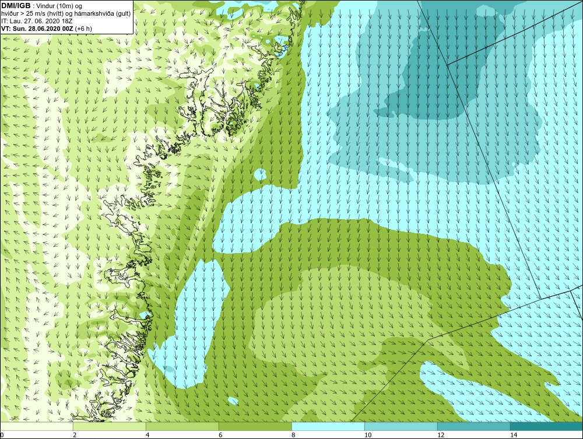Pick the pale cyan 8–10 legend swatch

point(328,426)
